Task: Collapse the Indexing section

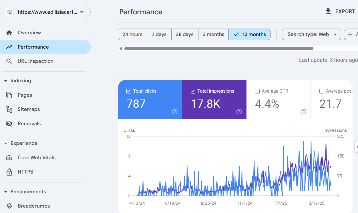Action: click(x=5, y=81)
